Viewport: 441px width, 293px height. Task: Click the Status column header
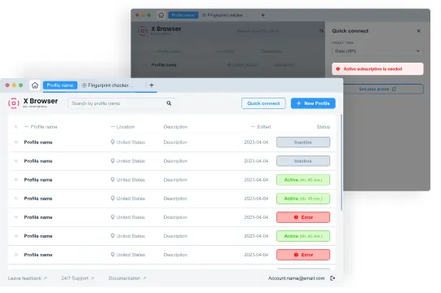pyautogui.click(x=323, y=127)
